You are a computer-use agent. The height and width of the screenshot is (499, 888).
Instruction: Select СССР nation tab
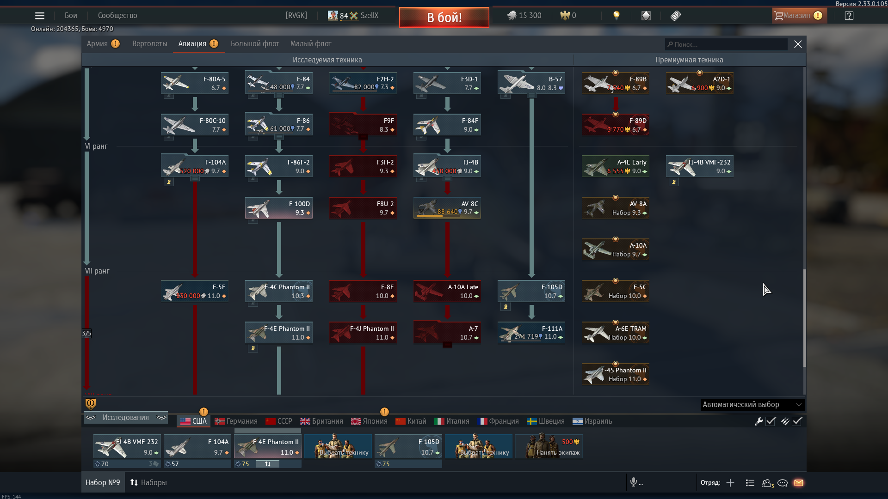(x=279, y=421)
